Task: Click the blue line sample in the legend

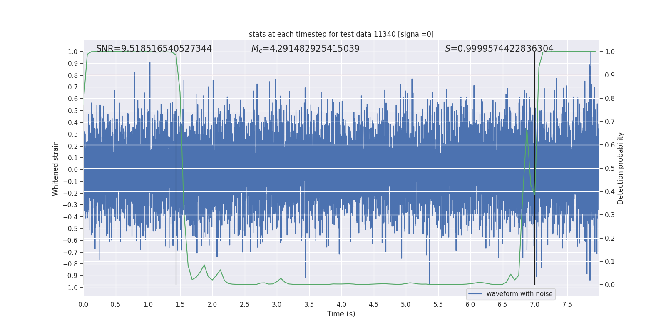Action: pos(475,294)
